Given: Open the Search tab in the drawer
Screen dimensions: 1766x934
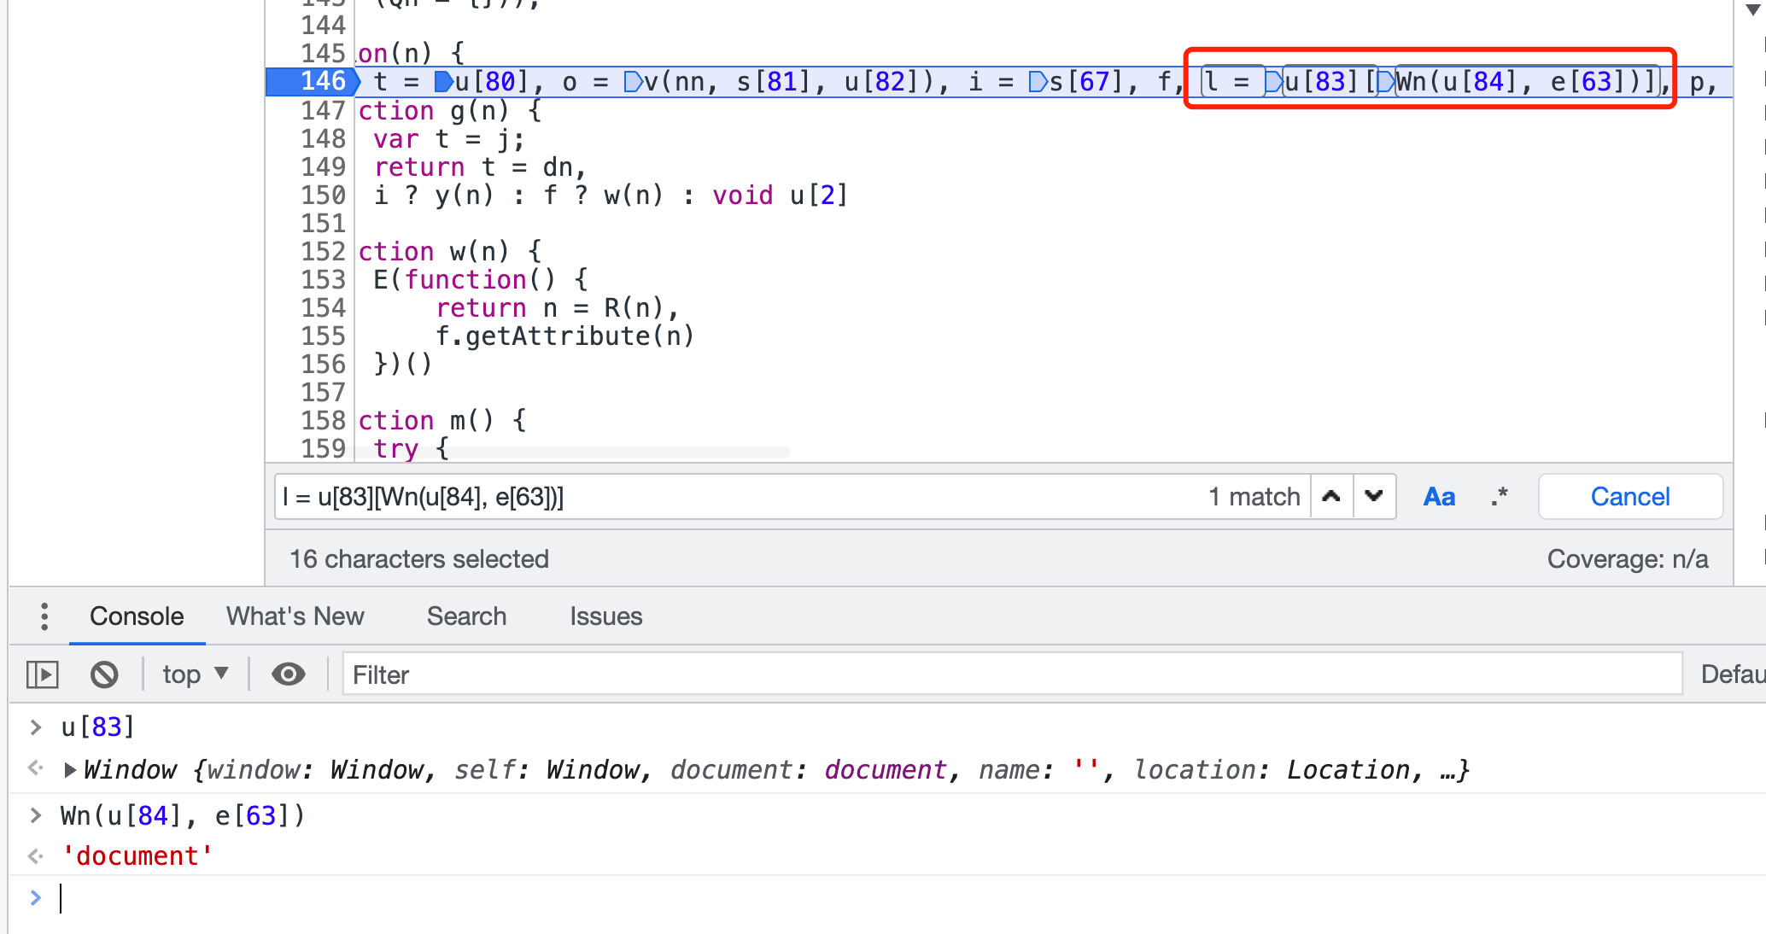Looking at the screenshot, I should point(466,616).
